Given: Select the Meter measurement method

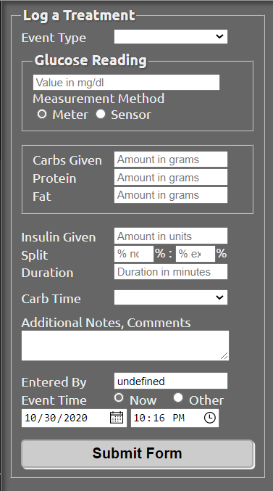Looking at the screenshot, I should click(x=41, y=115).
